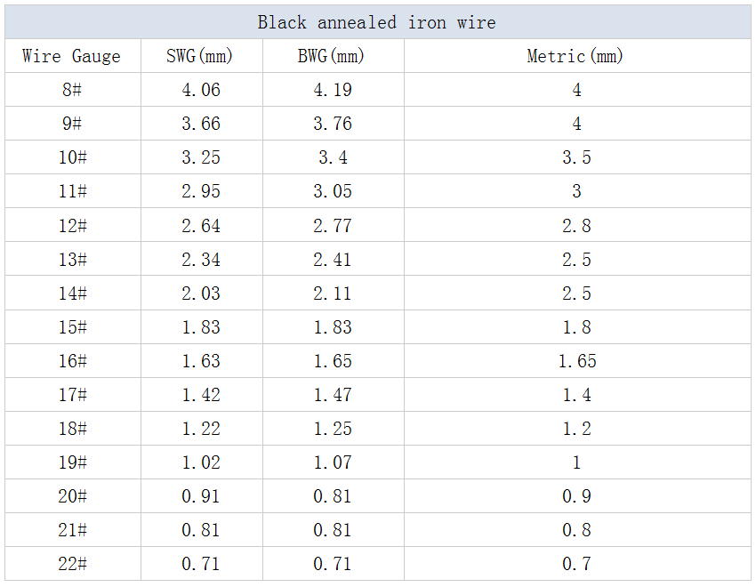Select the 4.19 BWG value cell
The width and height of the screenshot is (756, 587).
(333, 90)
